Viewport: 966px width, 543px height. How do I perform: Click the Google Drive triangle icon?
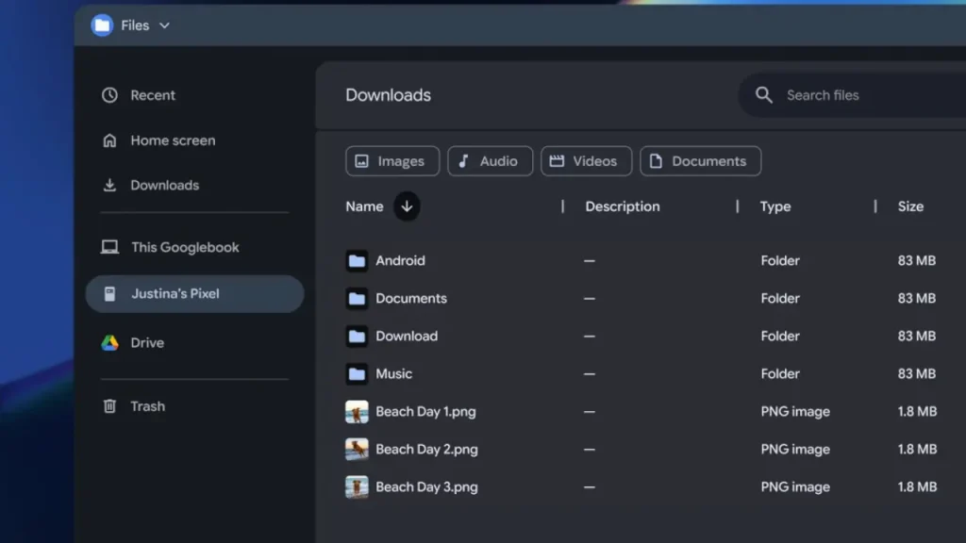pyautogui.click(x=109, y=343)
